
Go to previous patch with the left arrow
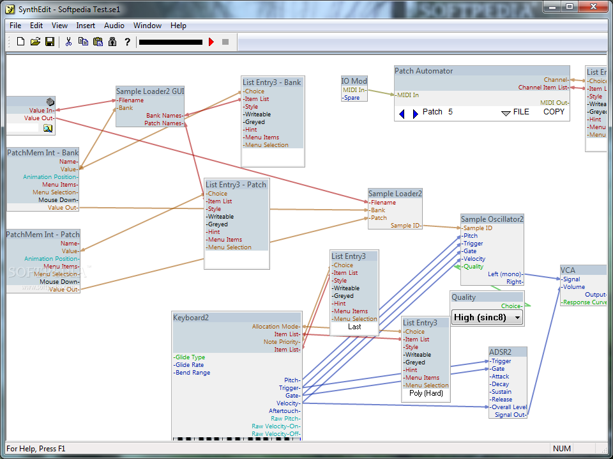402,114
